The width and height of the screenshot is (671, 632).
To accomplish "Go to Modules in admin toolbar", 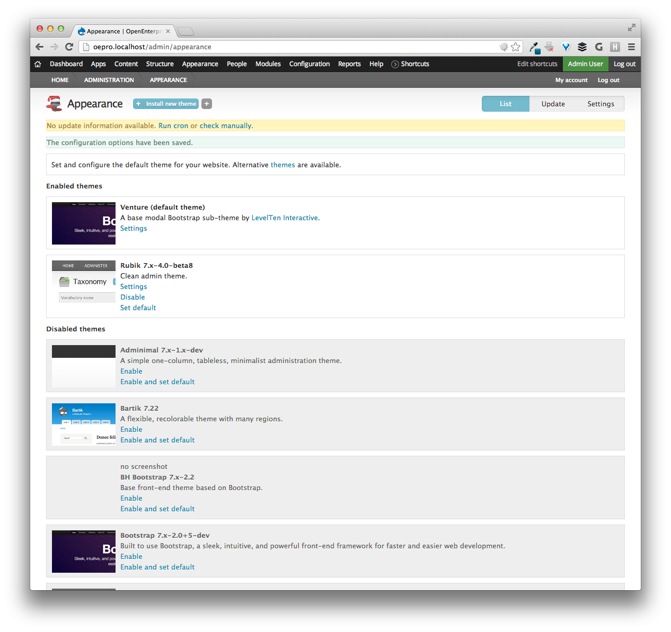I will (268, 64).
